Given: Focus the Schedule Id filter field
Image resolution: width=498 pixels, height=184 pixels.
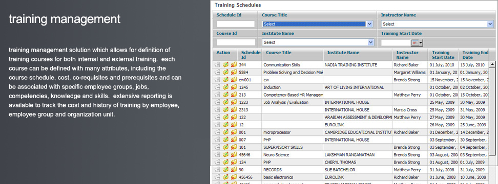Looking at the screenshot, I should 236,24.
